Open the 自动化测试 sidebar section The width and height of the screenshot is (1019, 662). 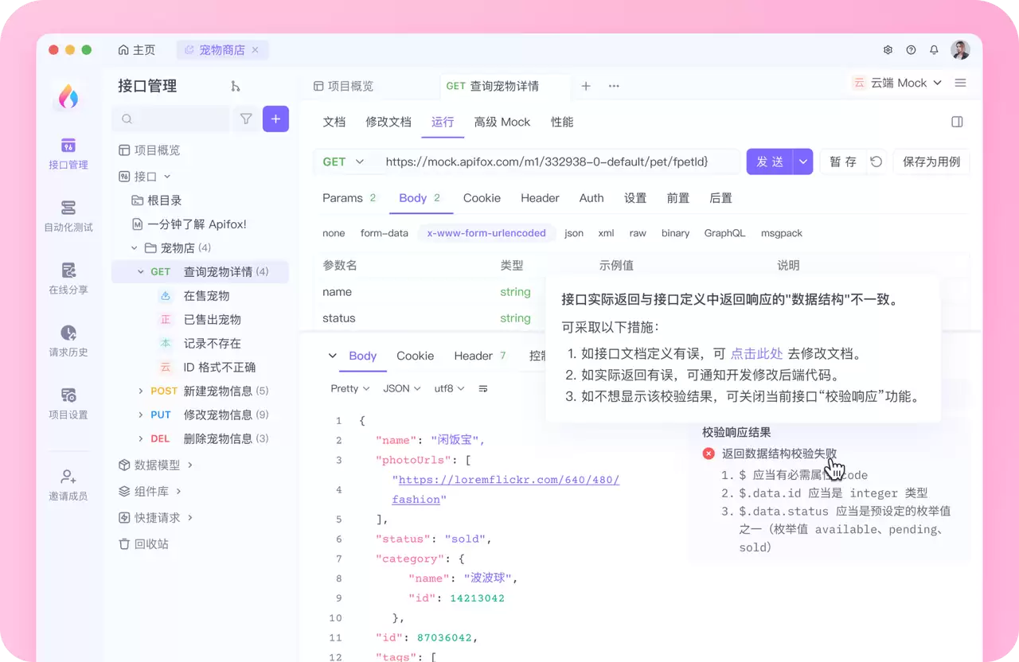[x=68, y=216]
